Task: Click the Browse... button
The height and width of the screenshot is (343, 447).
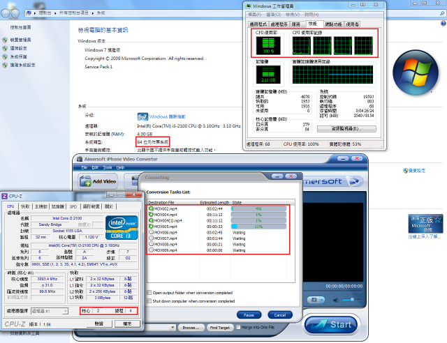Action: click(x=191, y=328)
